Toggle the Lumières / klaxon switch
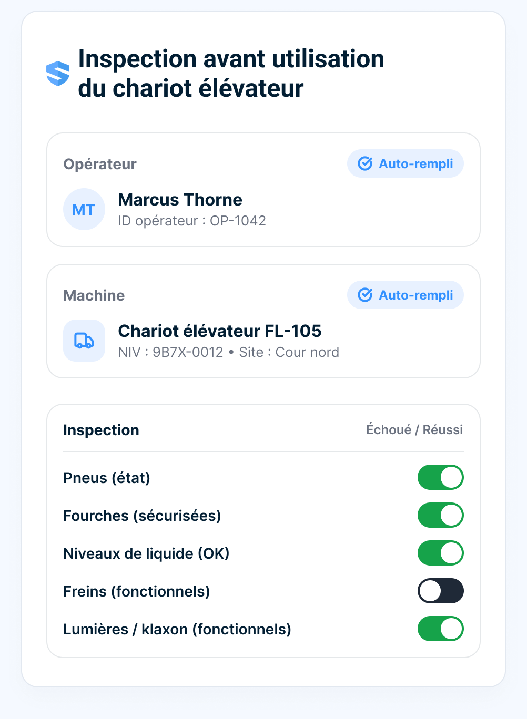The image size is (527, 719). (x=441, y=629)
